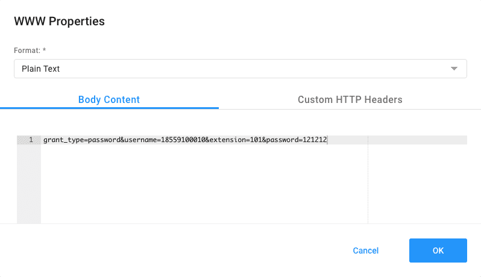Switch to the Body Content tab
Viewport: 481px width, 277px height.
[109, 99]
